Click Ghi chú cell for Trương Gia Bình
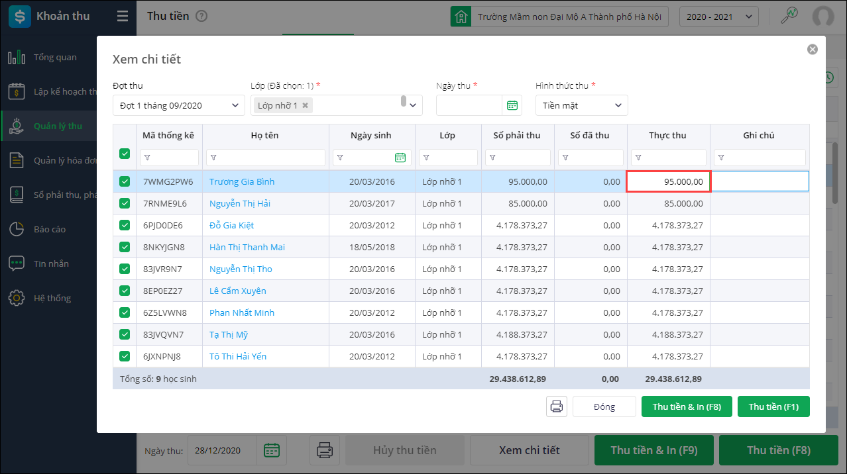The image size is (847, 474). [x=760, y=181]
